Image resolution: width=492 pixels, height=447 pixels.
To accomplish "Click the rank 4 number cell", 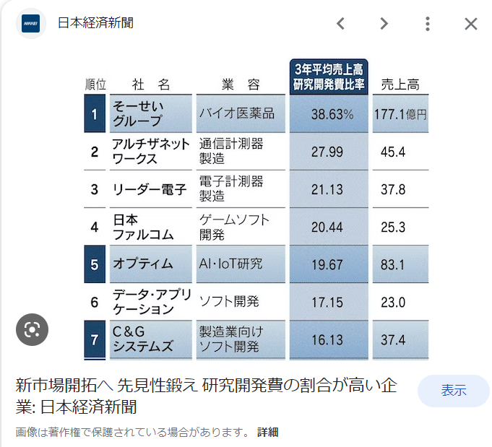I will (95, 227).
